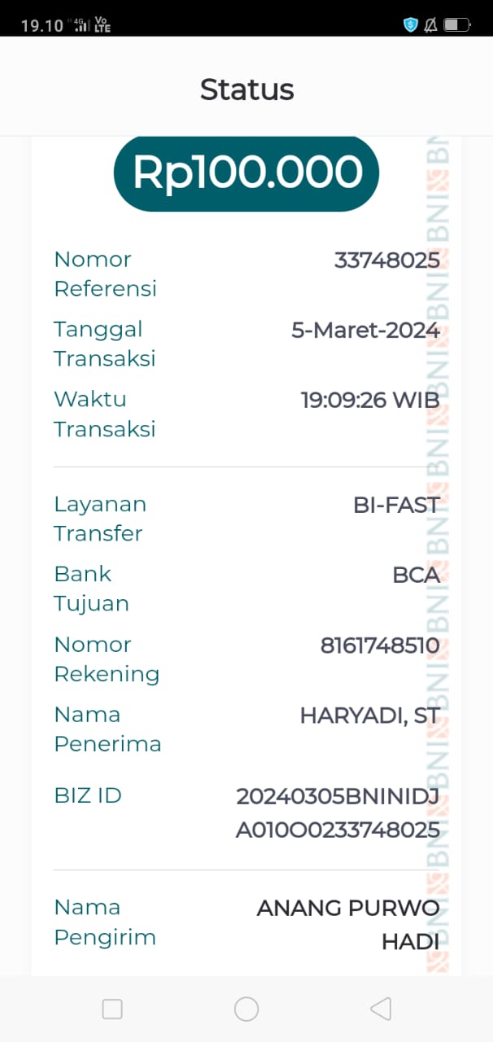Tap transaction date 5-Maret-2024
This screenshot has width=493, height=1042.
pos(365,331)
